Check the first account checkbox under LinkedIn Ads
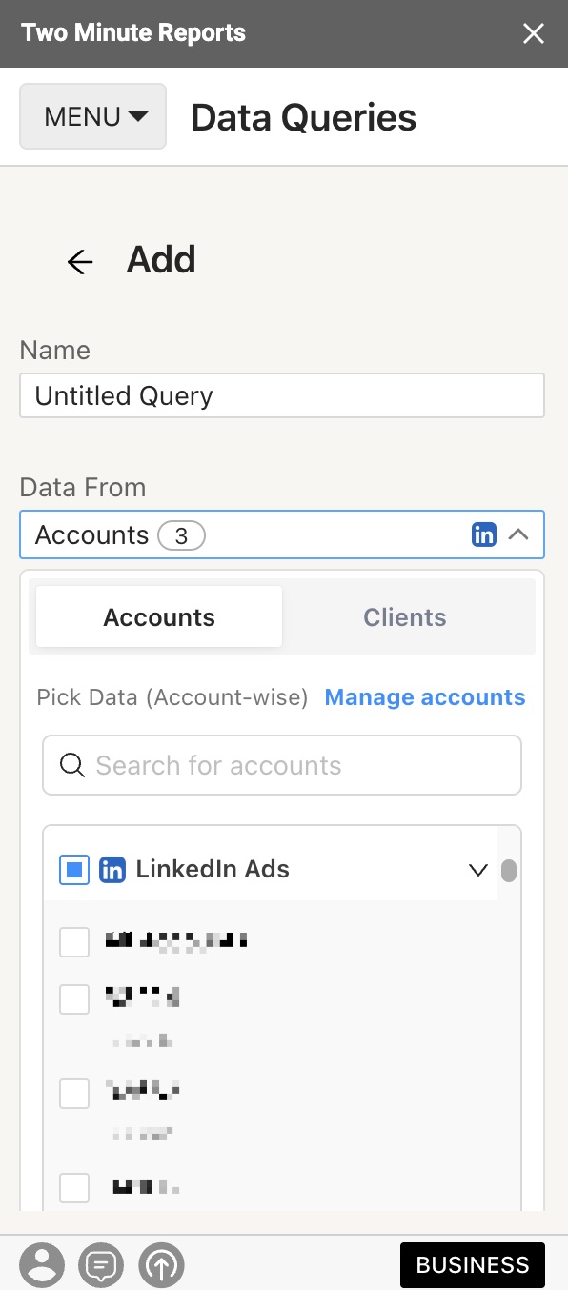Image resolution: width=568 pixels, height=1290 pixels. tap(74, 941)
